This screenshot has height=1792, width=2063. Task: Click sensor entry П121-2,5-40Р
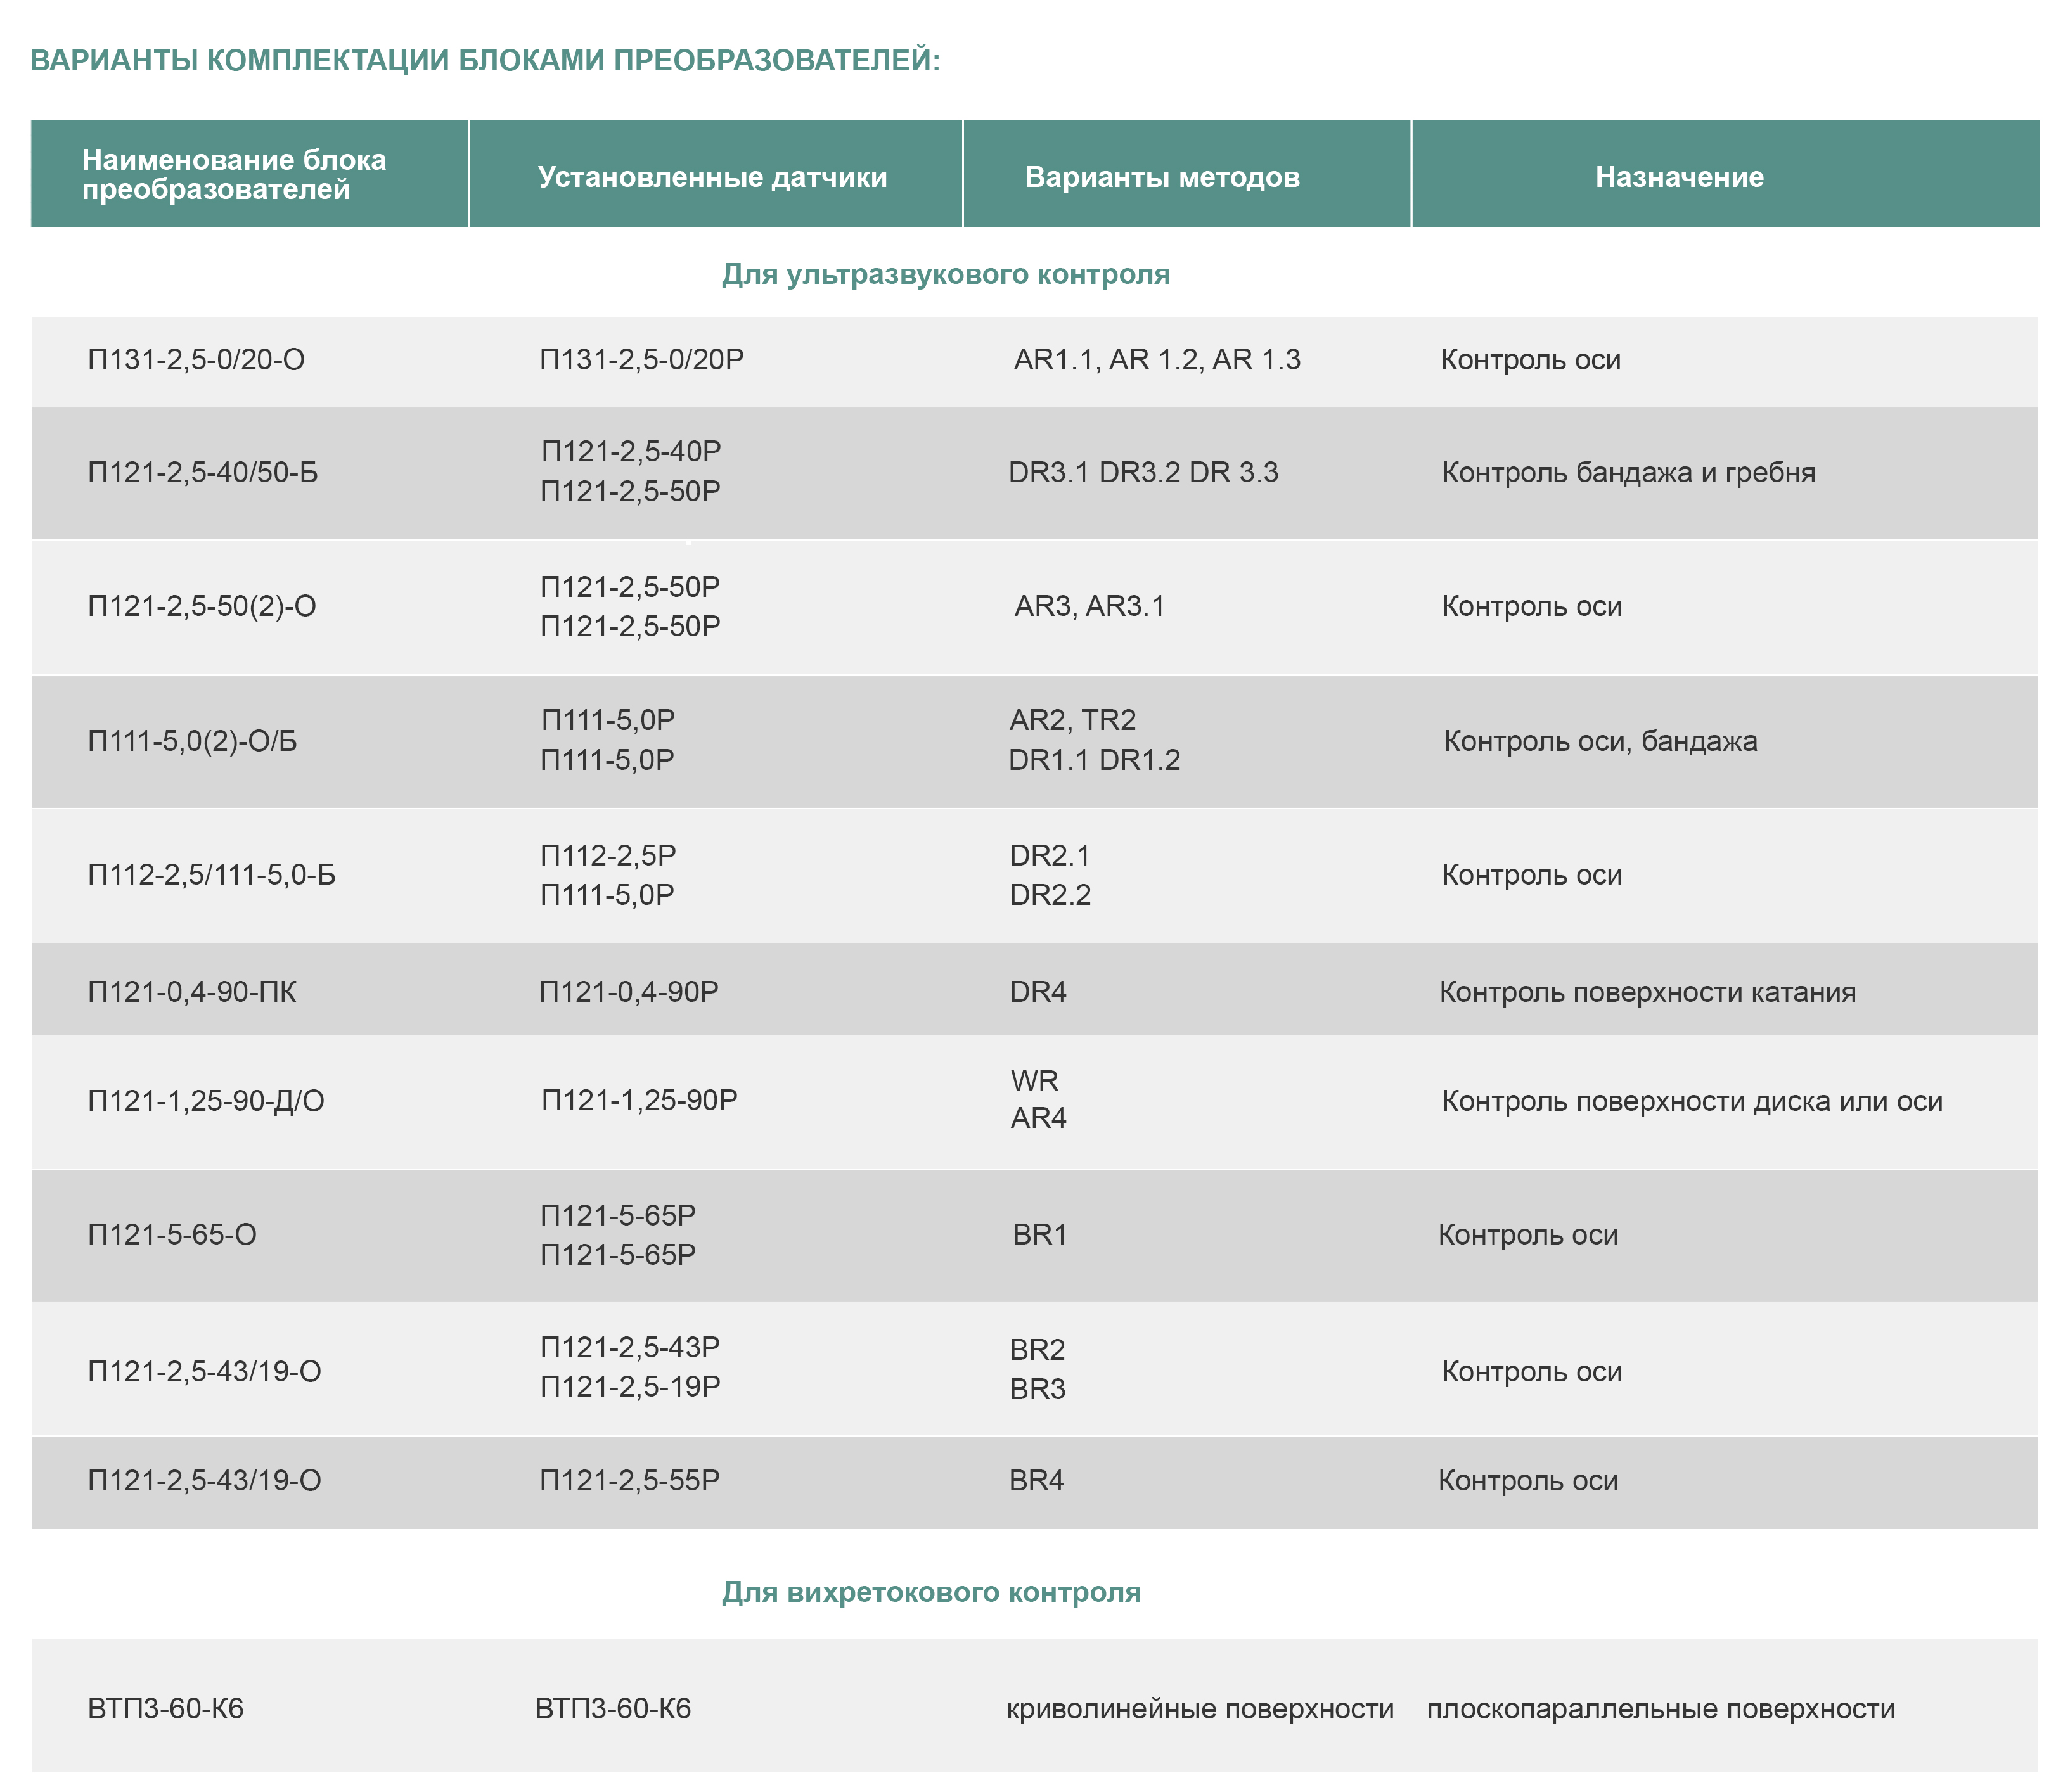(631, 451)
